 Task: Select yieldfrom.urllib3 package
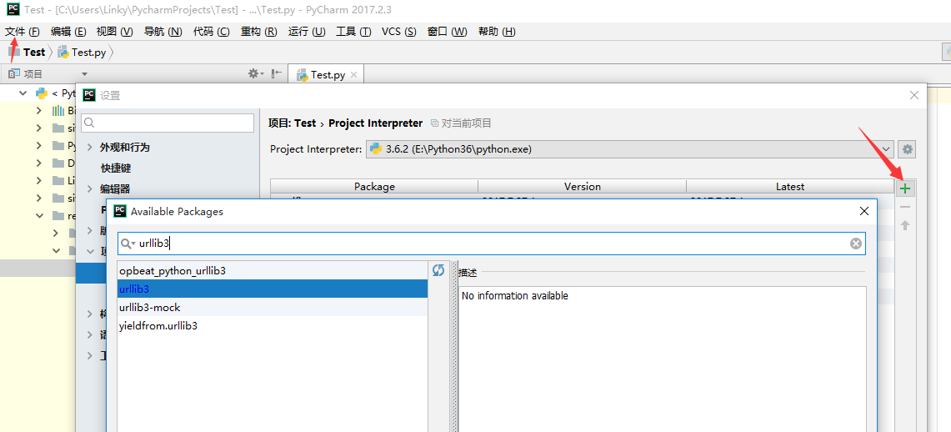coord(273,326)
